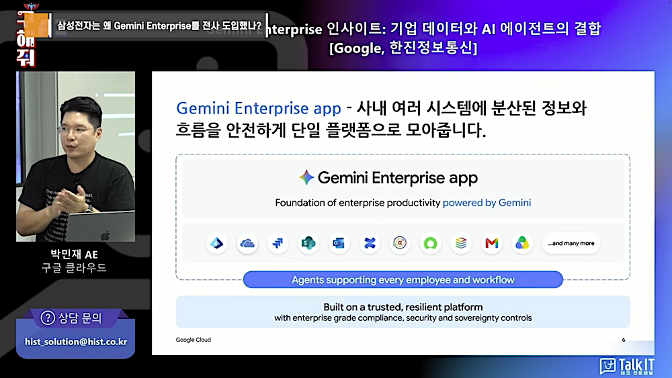Click the Gmail icon
The width and height of the screenshot is (672, 378).
point(492,243)
